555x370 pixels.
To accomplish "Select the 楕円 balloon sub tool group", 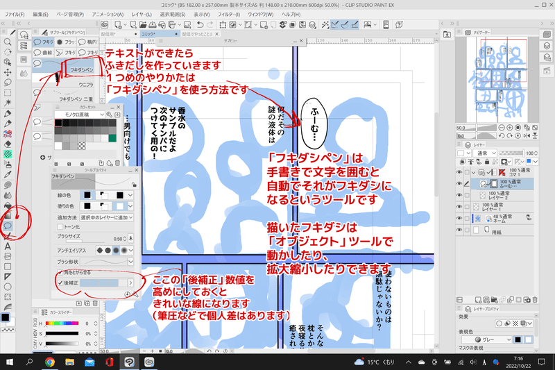I will (87, 42).
